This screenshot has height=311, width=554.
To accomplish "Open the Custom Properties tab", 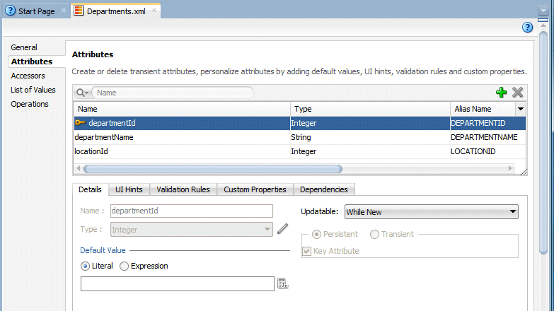I will (x=255, y=189).
